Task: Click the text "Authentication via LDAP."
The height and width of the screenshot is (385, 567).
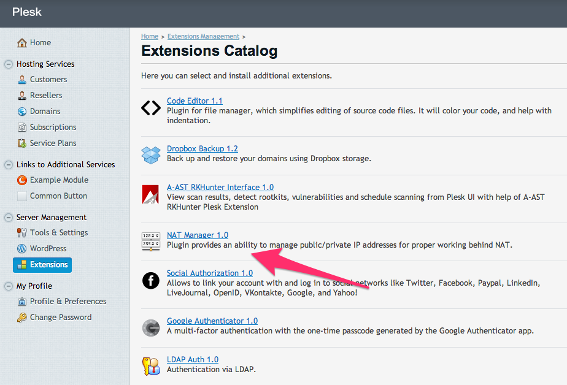Action: click(211, 369)
